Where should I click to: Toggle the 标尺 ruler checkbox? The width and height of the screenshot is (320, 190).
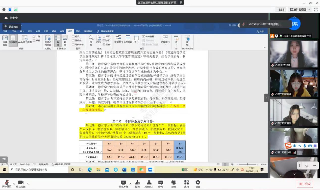pos(73,37)
